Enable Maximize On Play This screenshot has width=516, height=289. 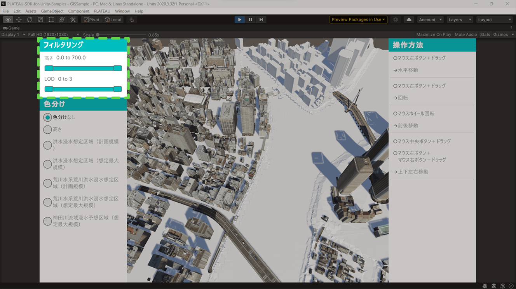tap(434, 34)
